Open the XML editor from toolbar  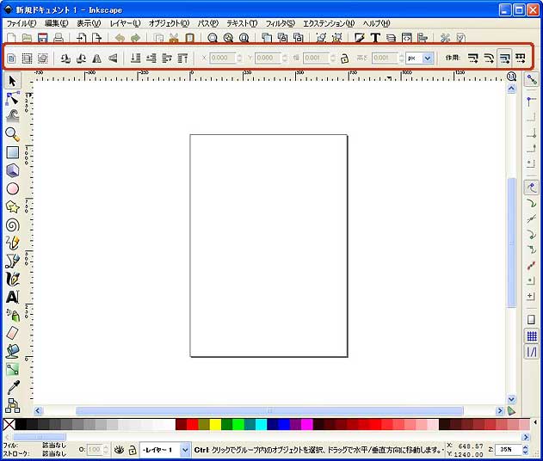coord(406,37)
